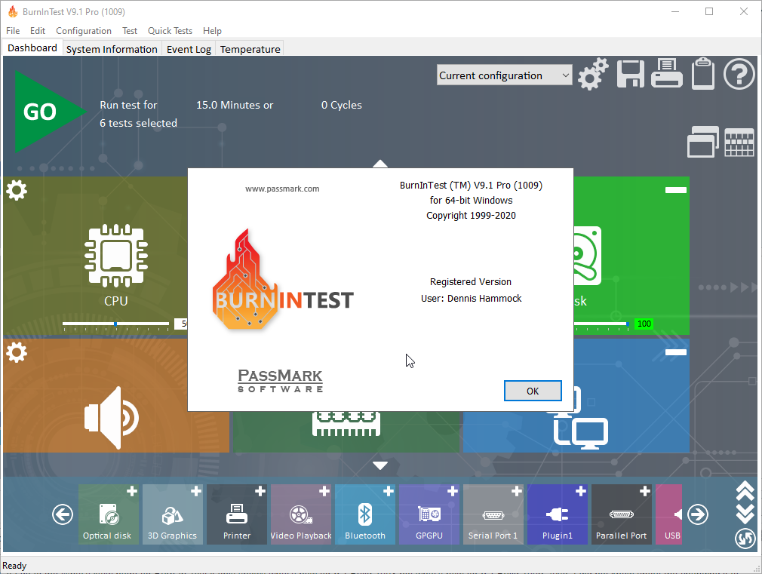
Task: Add Serial Port 1 test with plus
Action: tap(517, 491)
